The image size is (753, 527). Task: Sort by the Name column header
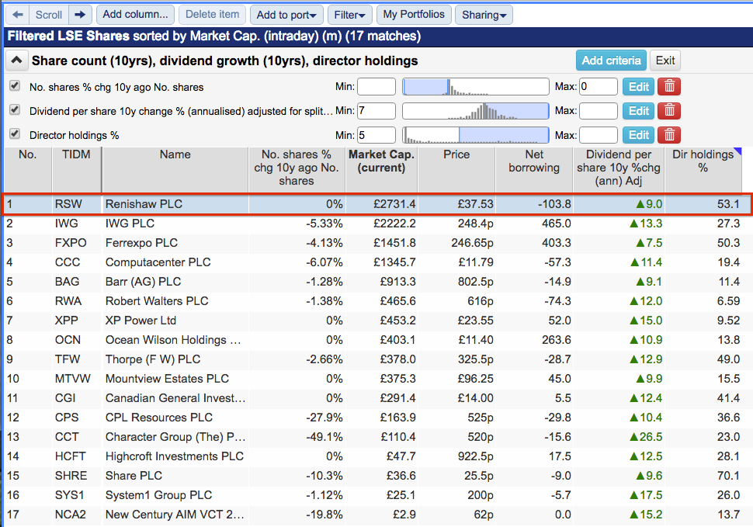[x=175, y=169]
